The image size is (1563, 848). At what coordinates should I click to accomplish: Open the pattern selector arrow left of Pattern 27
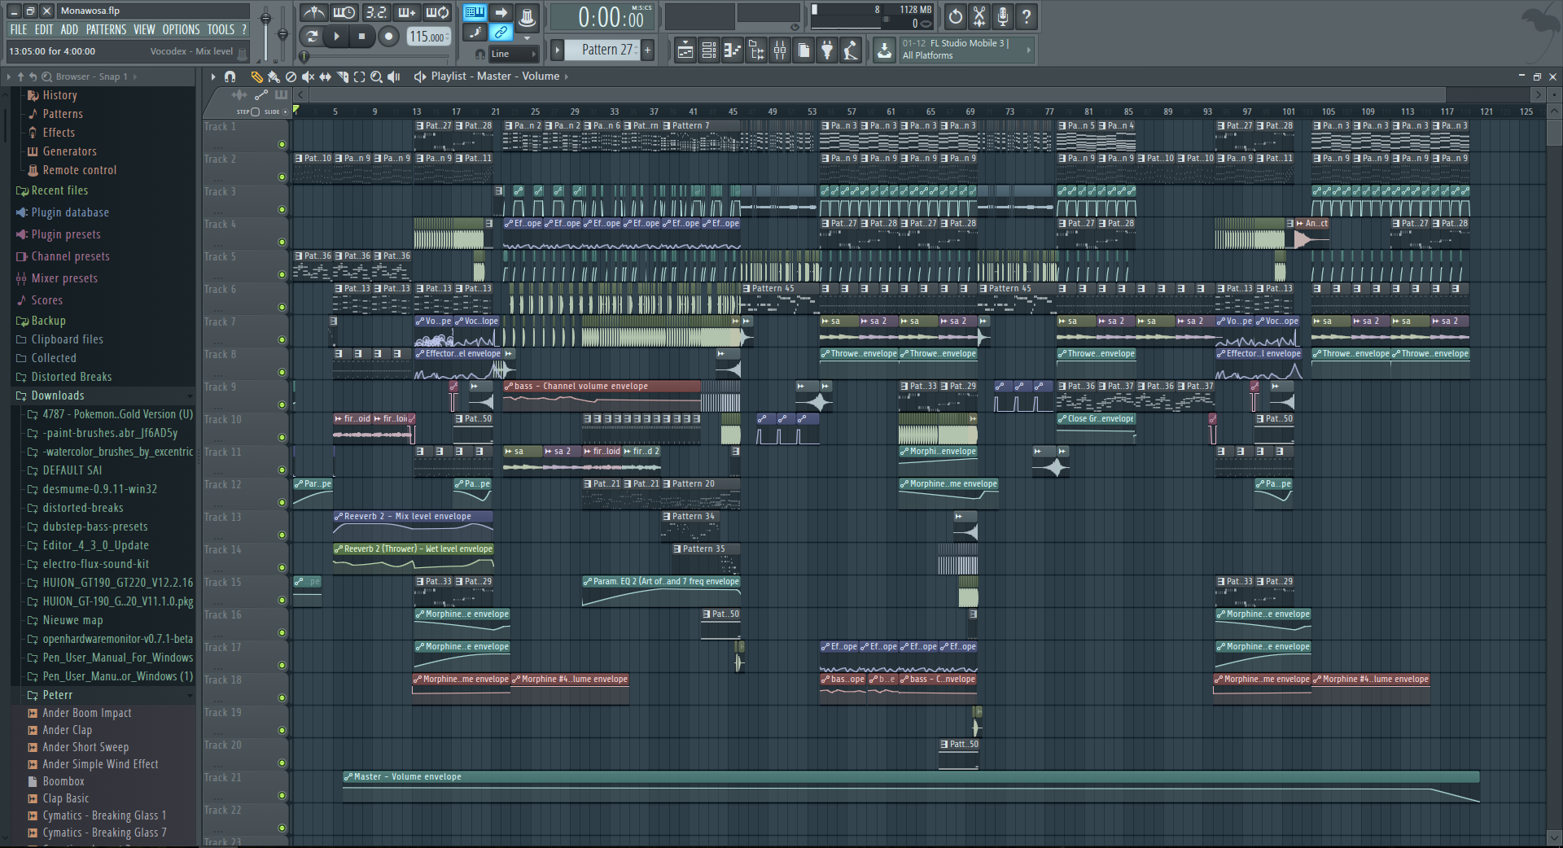point(558,50)
